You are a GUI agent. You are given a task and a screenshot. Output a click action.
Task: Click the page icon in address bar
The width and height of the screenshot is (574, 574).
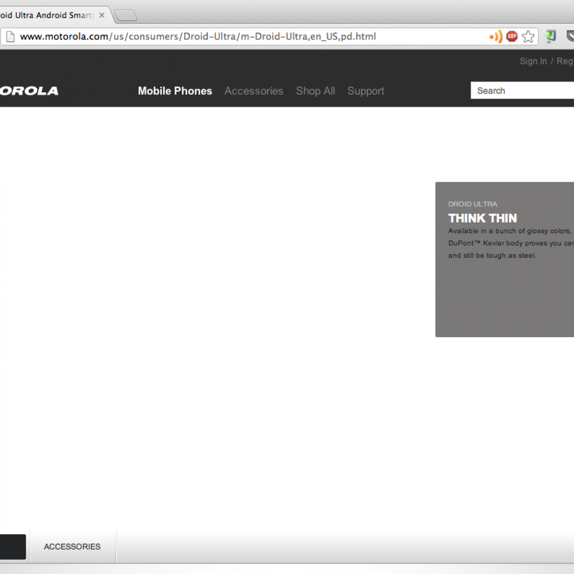point(10,36)
